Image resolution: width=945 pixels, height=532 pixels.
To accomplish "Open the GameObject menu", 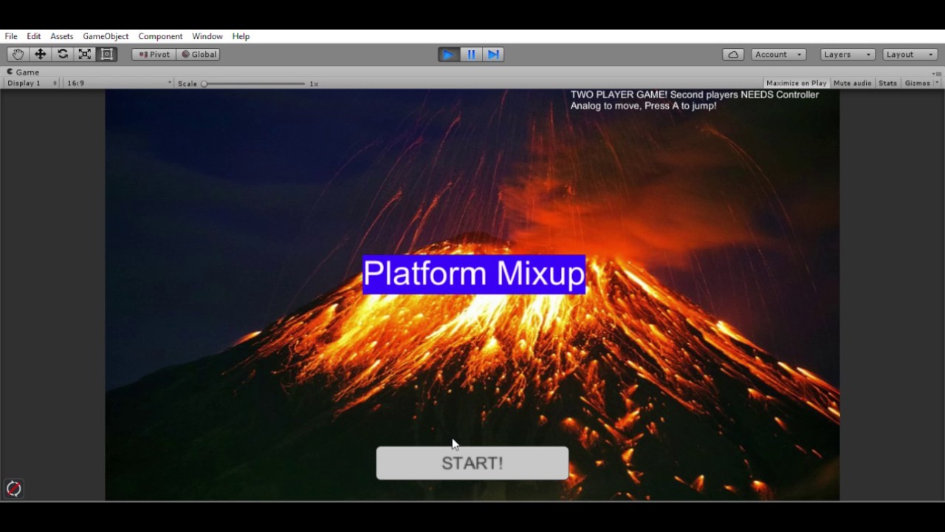I will click(x=106, y=36).
